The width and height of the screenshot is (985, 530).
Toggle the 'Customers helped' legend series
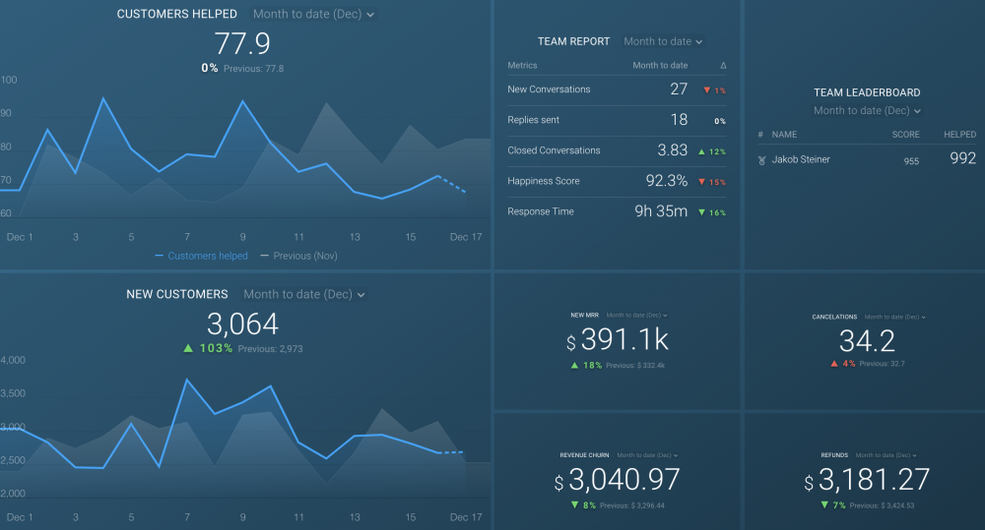[x=201, y=256]
